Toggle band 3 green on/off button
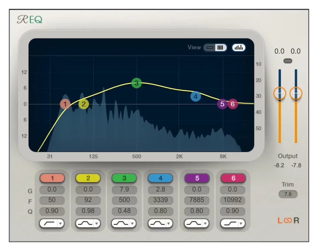Screen dimensions: 318x251 click(x=124, y=178)
